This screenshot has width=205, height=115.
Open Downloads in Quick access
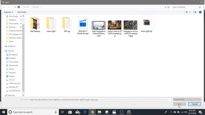(13, 16)
